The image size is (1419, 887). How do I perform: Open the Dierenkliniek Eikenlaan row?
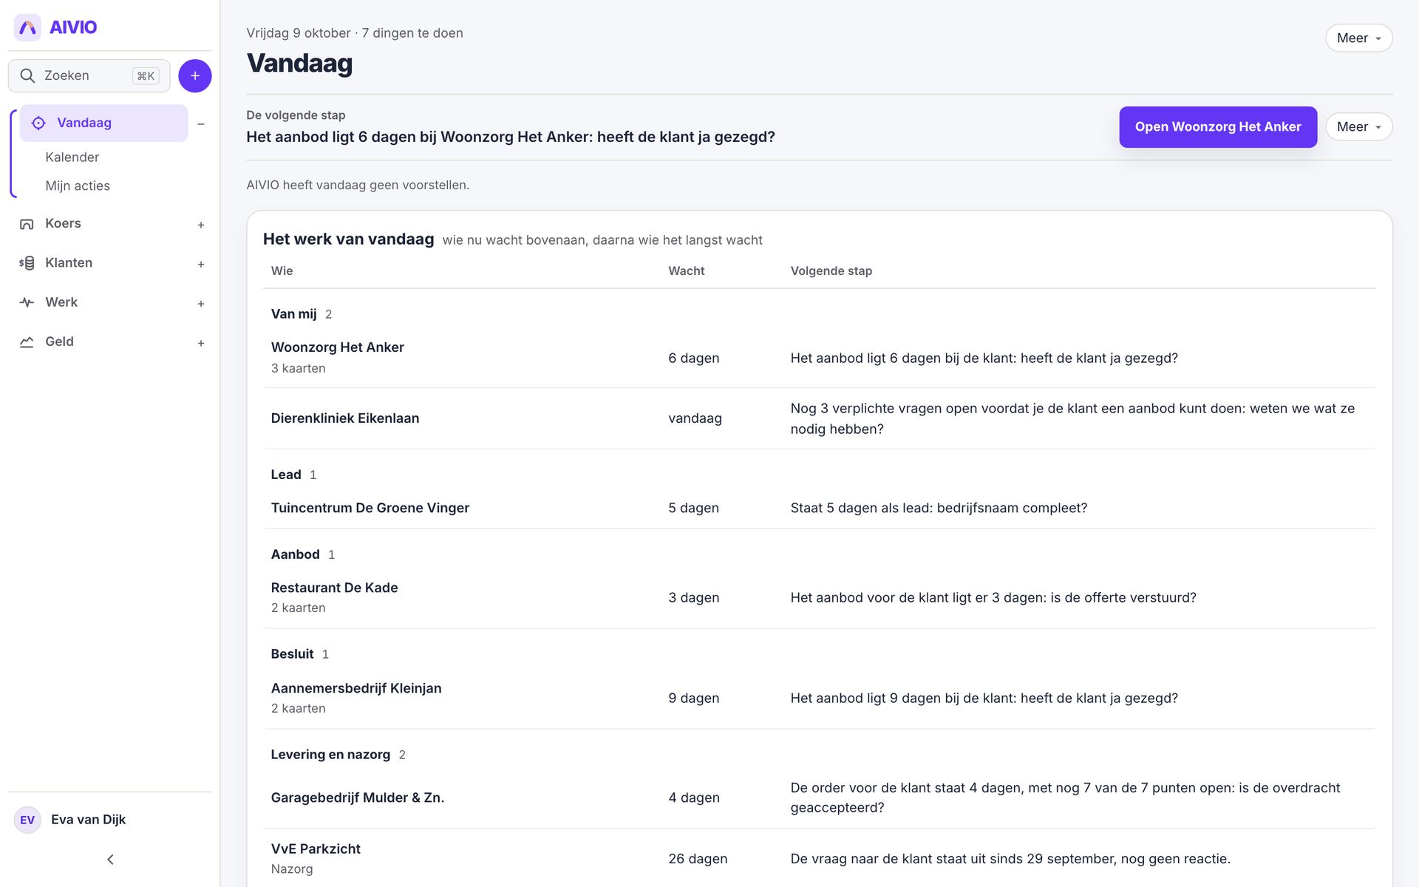(819, 418)
